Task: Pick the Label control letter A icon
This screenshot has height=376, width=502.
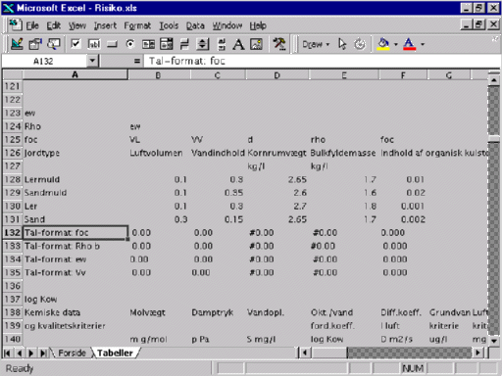Action: tap(238, 44)
